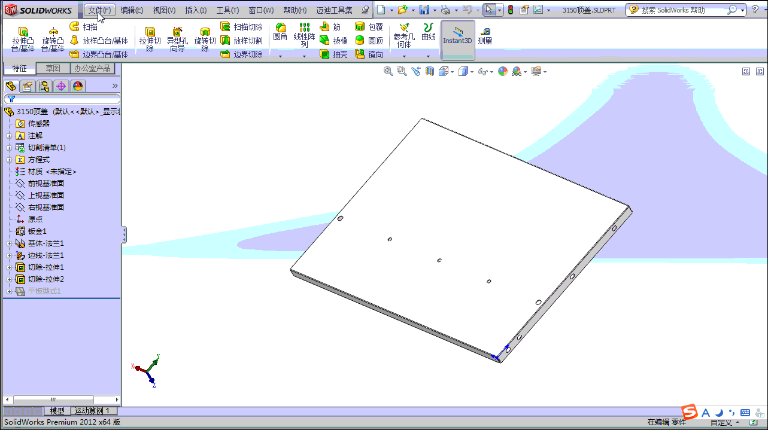Click the Print icon in the toolbar
This screenshot has width=768, height=430.
point(445,10)
